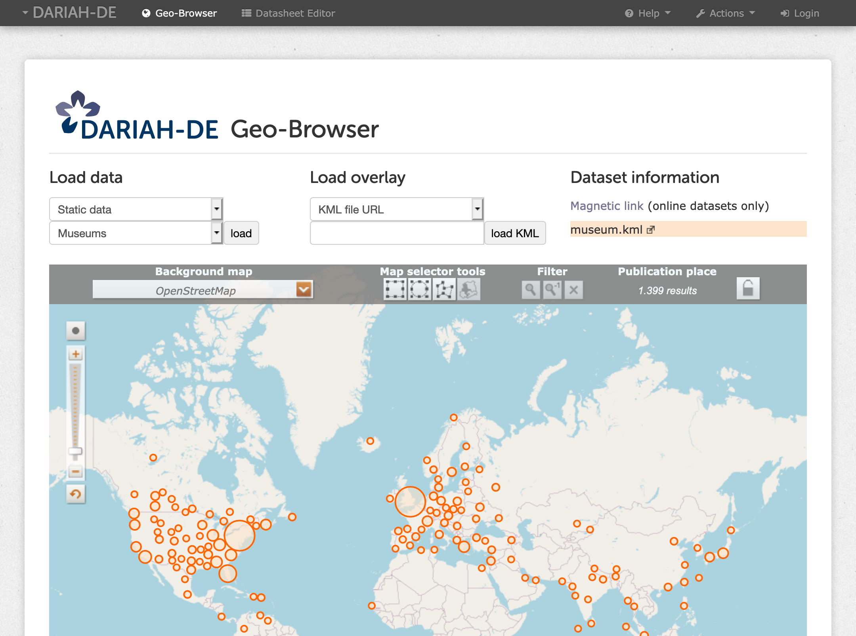This screenshot has height=636, width=856.
Task: Click the largest cluster circle in eastern USA
Action: [239, 535]
